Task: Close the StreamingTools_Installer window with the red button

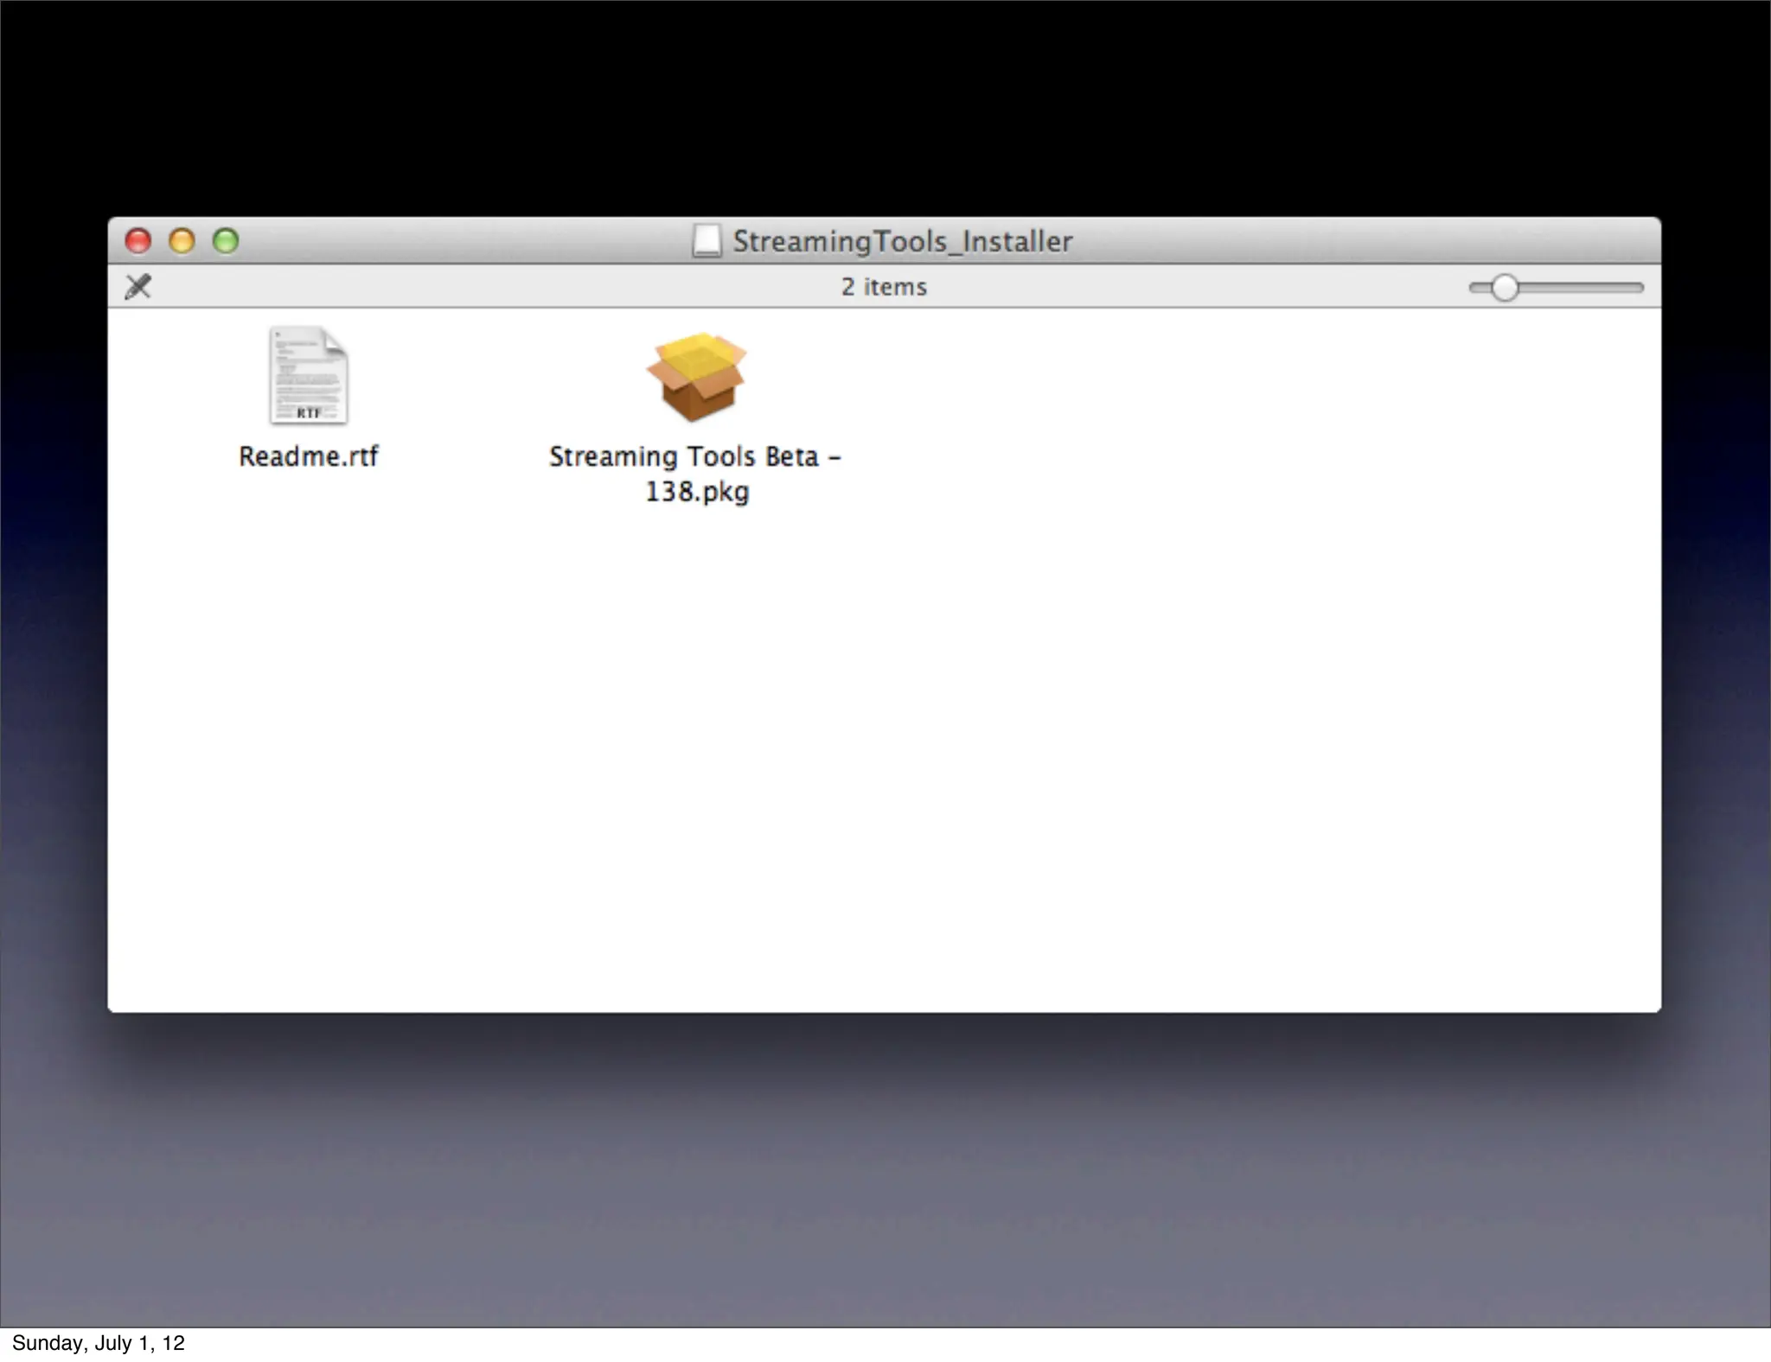Action: click(138, 240)
